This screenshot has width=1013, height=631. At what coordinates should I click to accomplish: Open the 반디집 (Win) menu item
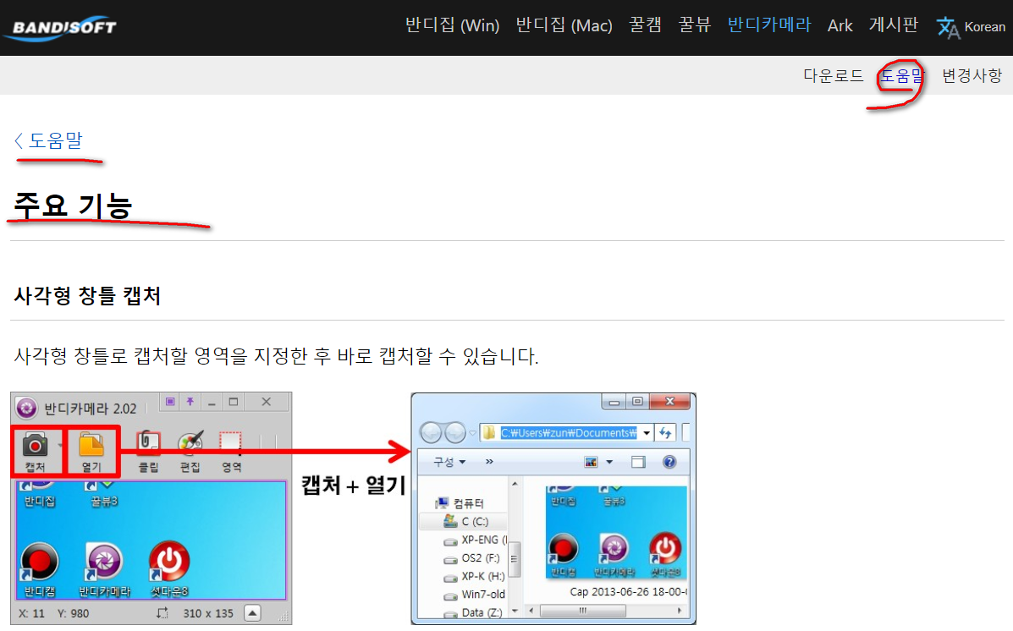(452, 25)
